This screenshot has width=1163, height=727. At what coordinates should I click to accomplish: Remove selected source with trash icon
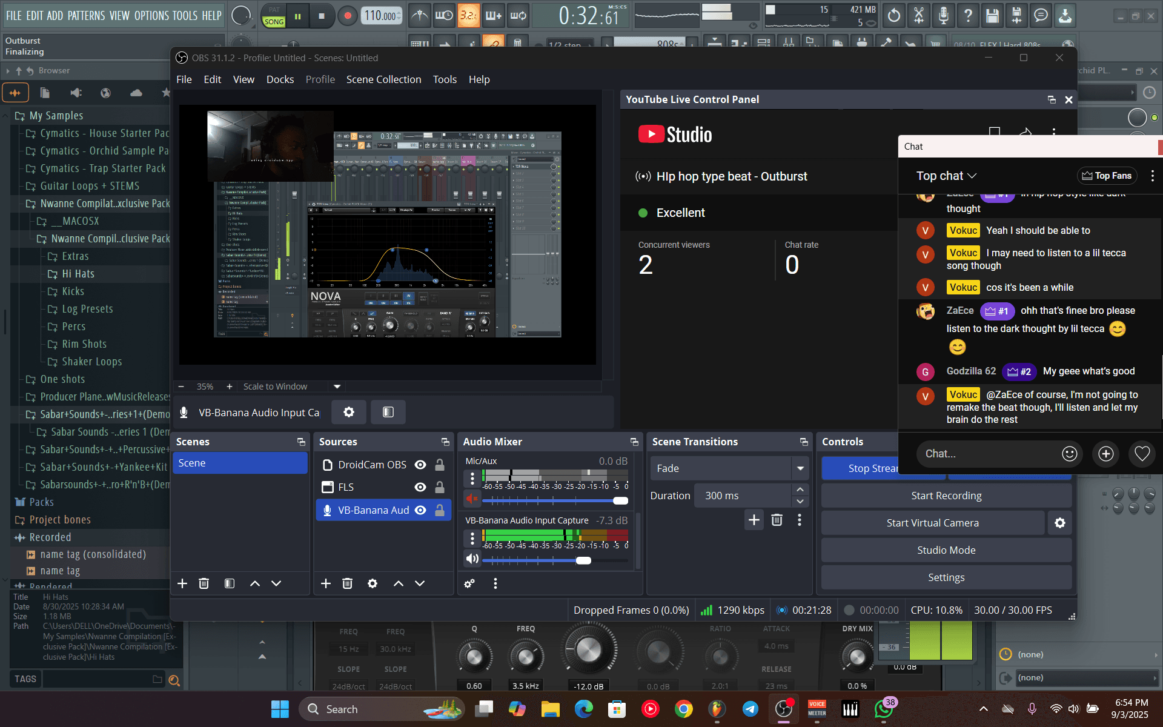347,583
